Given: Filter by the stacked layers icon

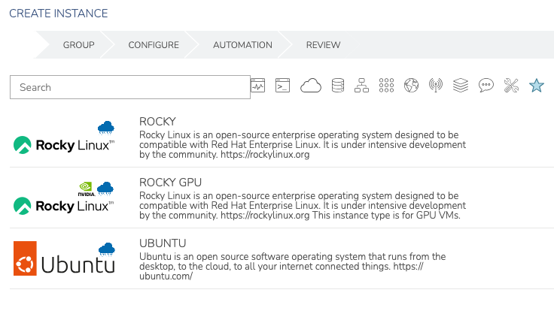Looking at the screenshot, I should [x=461, y=86].
